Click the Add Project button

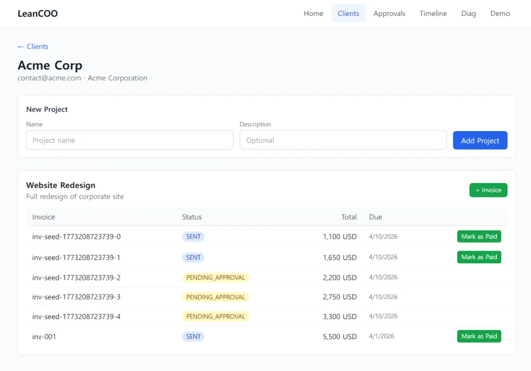[x=480, y=141]
